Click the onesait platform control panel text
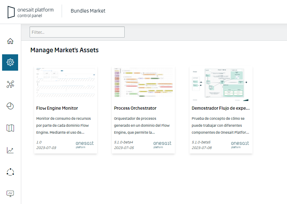This screenshot has height=204, width=287. pyautogui.click(x=36, y=13)
